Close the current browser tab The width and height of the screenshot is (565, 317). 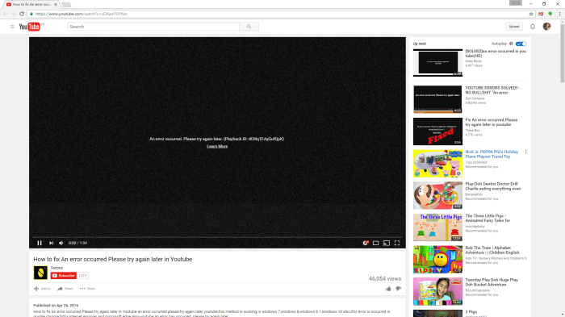[x=56, y=4]
